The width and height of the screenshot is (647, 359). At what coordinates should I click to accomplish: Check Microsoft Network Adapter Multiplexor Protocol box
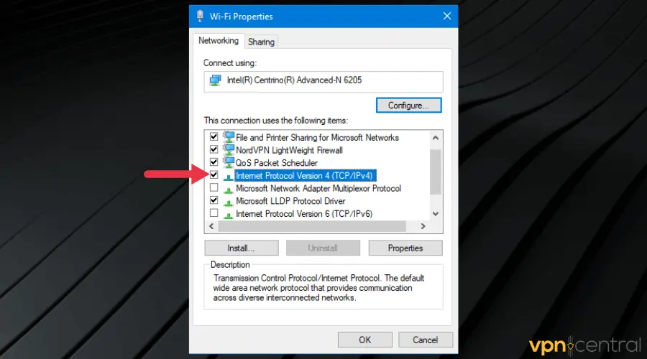(214, 188)
